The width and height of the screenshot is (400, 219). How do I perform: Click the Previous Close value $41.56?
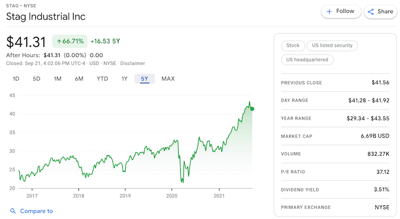click(380, 82)
